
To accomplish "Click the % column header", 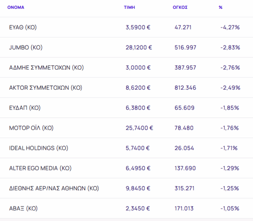I will (x=221, y=8).
